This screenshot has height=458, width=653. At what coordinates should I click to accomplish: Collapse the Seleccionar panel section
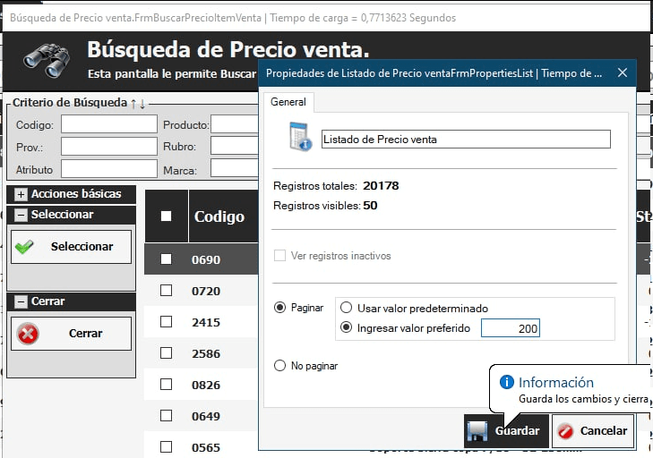point(21,215)
